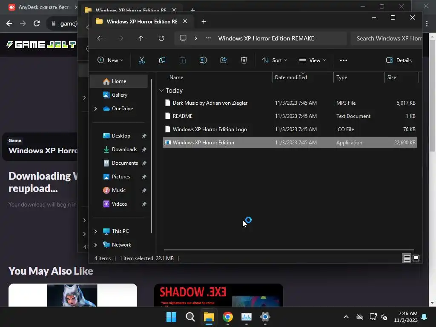
Task: Collapse the Today group
Action: [161, 91]
